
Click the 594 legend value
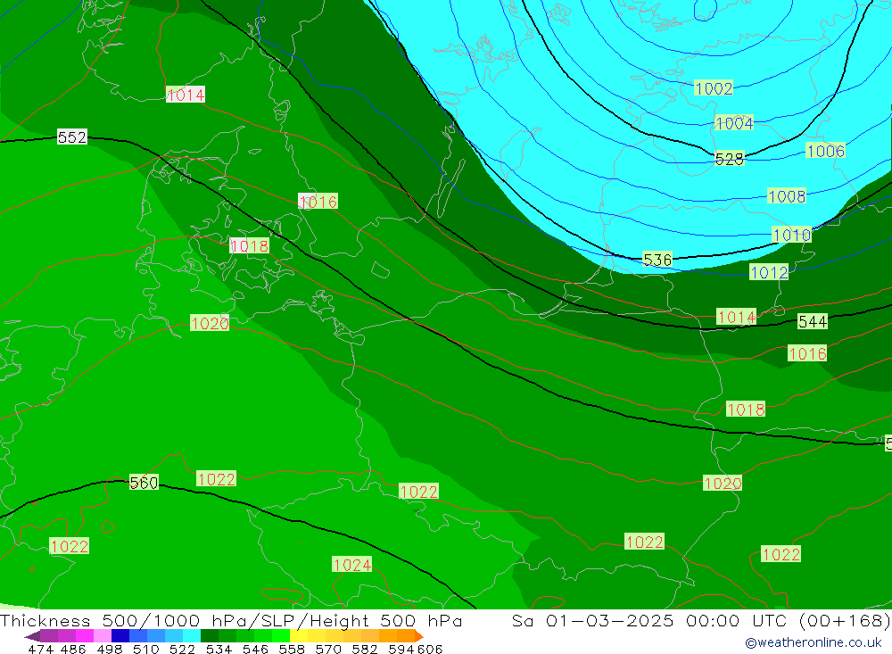(401, 650)
